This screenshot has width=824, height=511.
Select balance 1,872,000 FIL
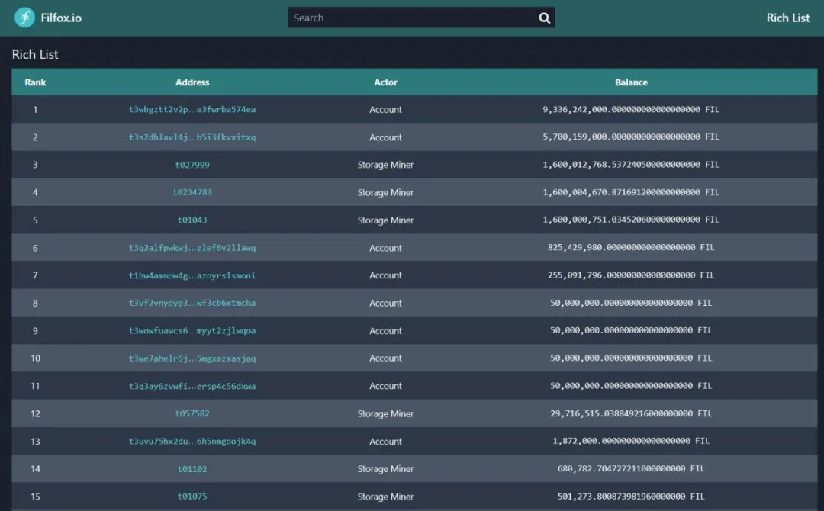pos(631,441)
